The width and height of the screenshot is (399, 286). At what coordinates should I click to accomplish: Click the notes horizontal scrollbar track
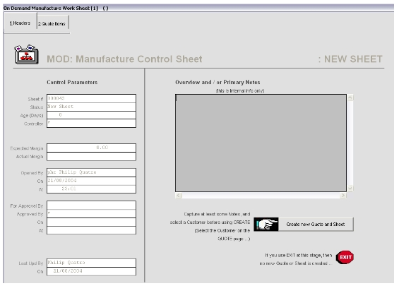tap(261, 196)
